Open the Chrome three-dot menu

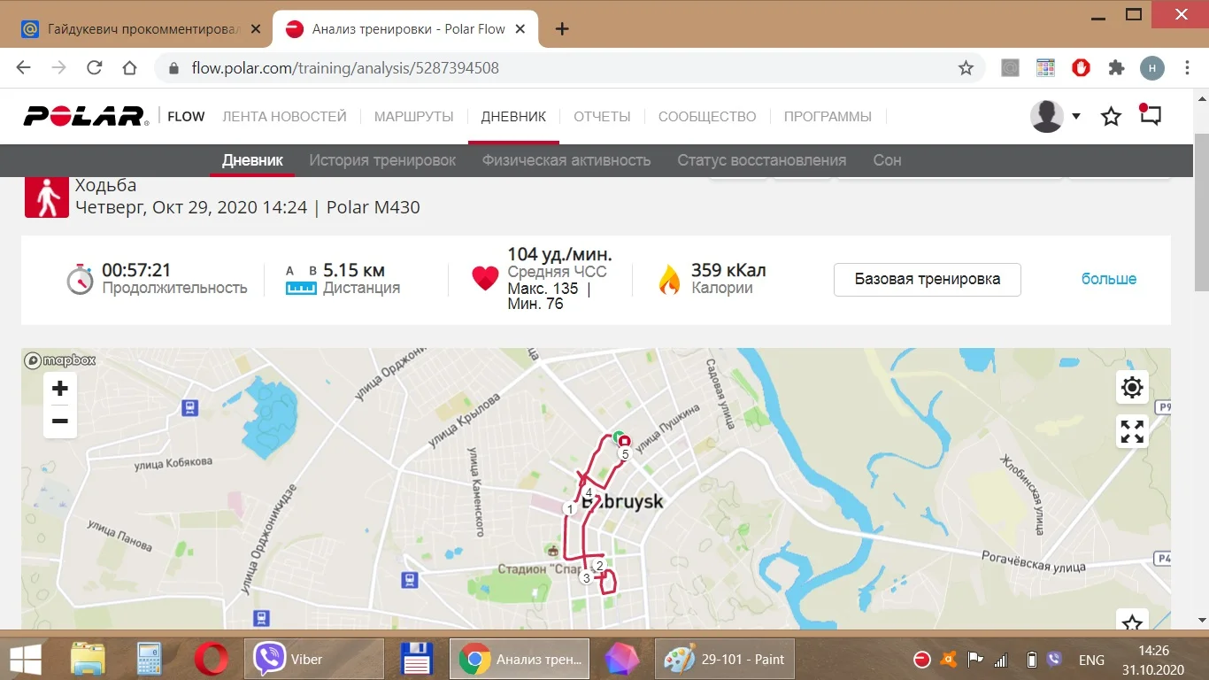pyautogui.click(x=1188, y=68)
